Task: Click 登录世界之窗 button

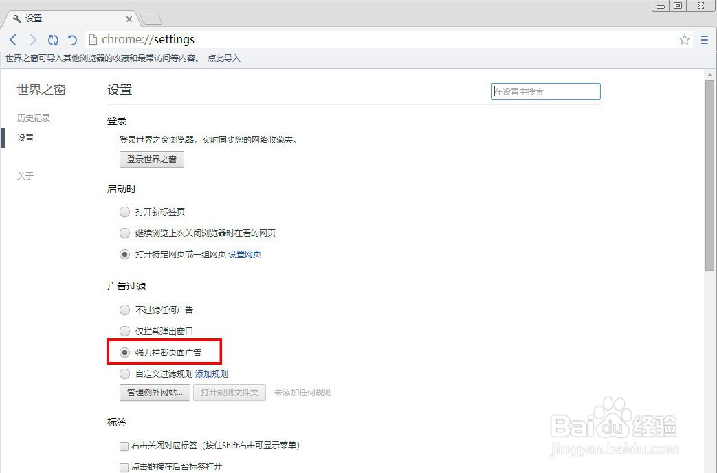Action: click(152, 159)
